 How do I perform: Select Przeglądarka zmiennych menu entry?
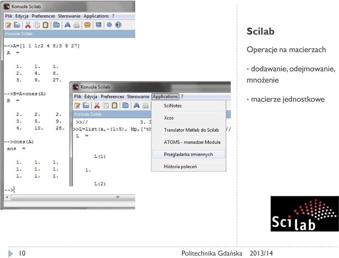tap(189, 154)
